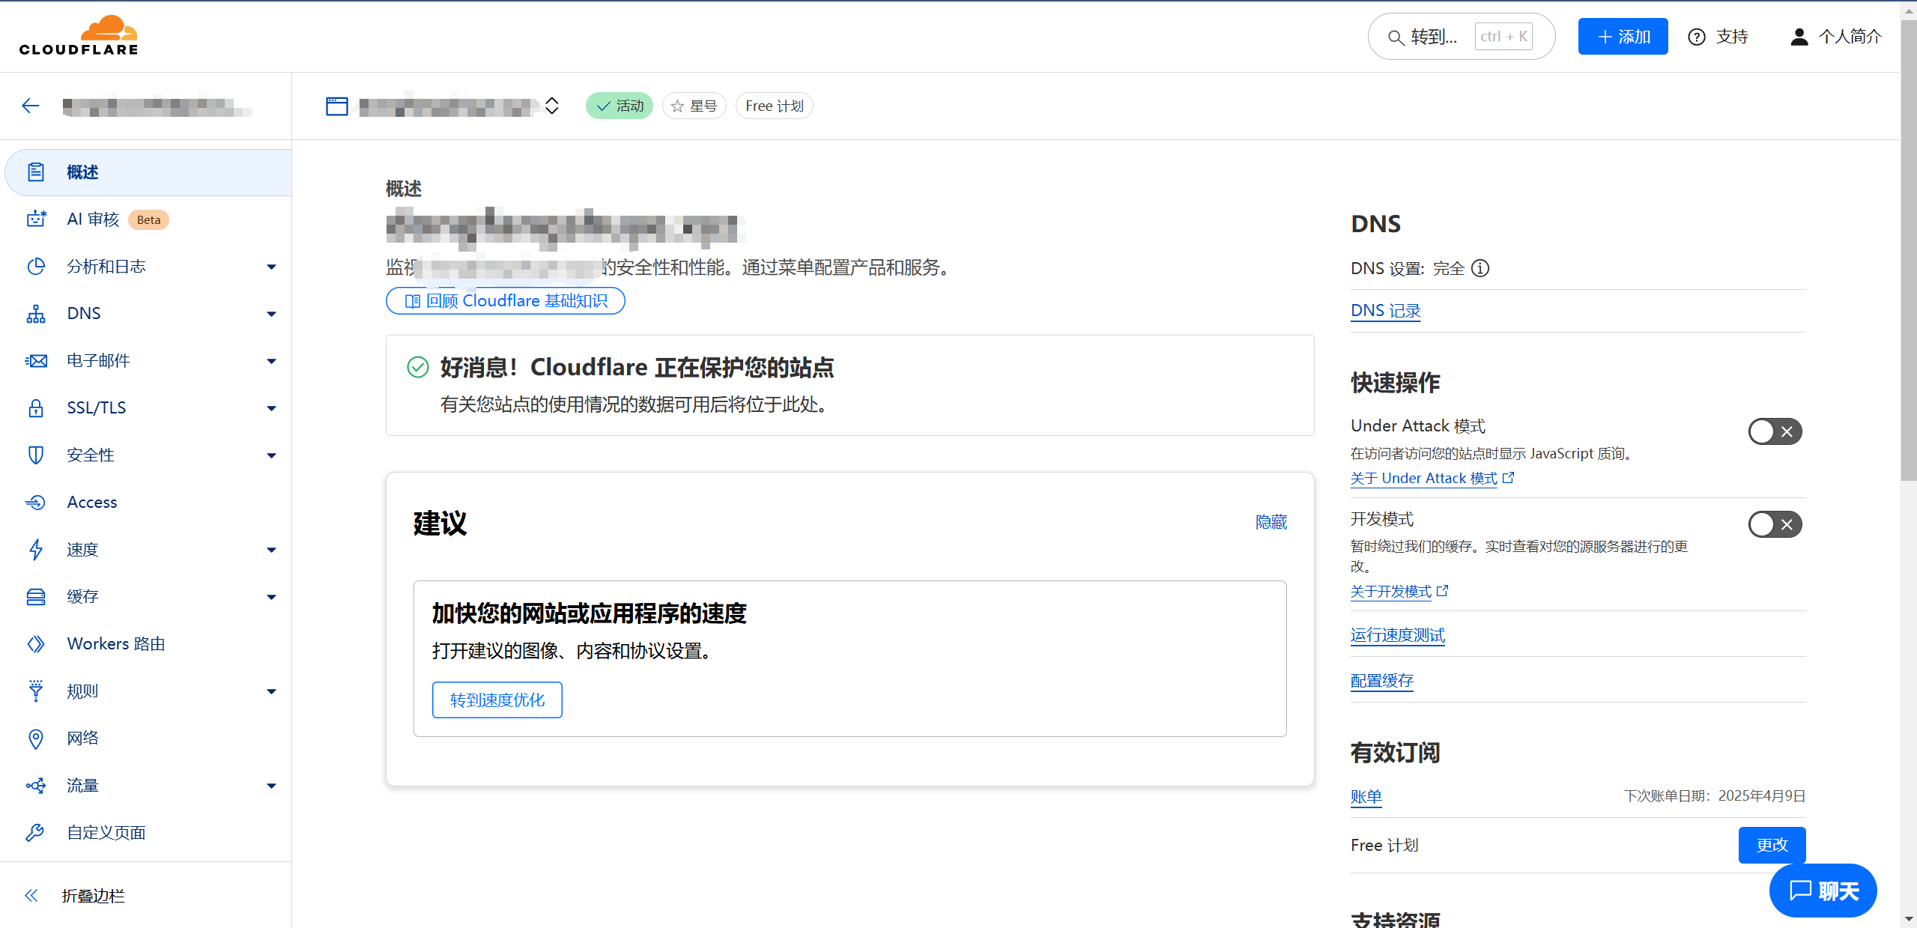Expand the SSL/TLS menu arrow
Viewport: 1917px width, 928px height.
click(x=271, y=408)
